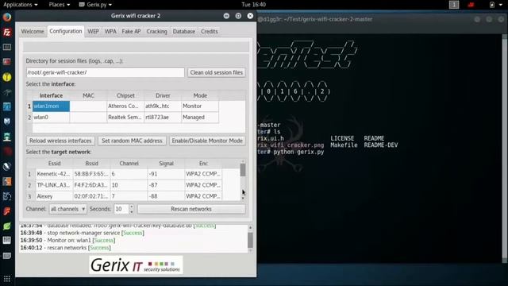The height and width of the screenshot is (286, 508).
Task: Show all applications grid
Action: point(7,279)
